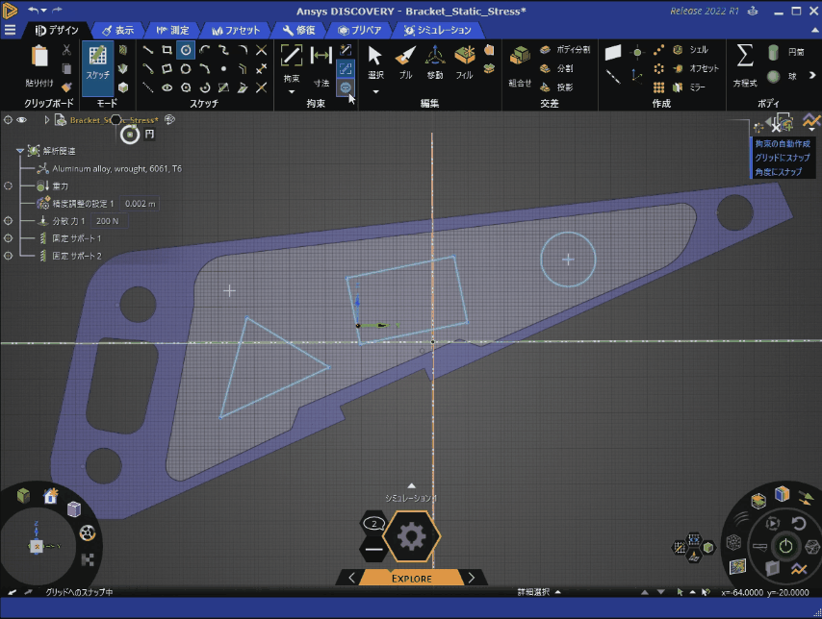Click the Move tool icon
822x619 pixels.
click(435, 56)
